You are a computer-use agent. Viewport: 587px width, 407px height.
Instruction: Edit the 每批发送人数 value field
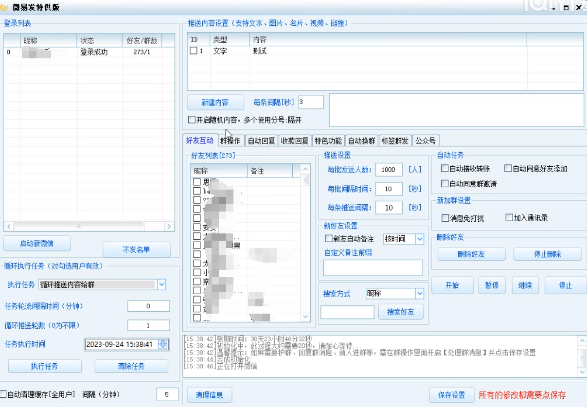389,170
